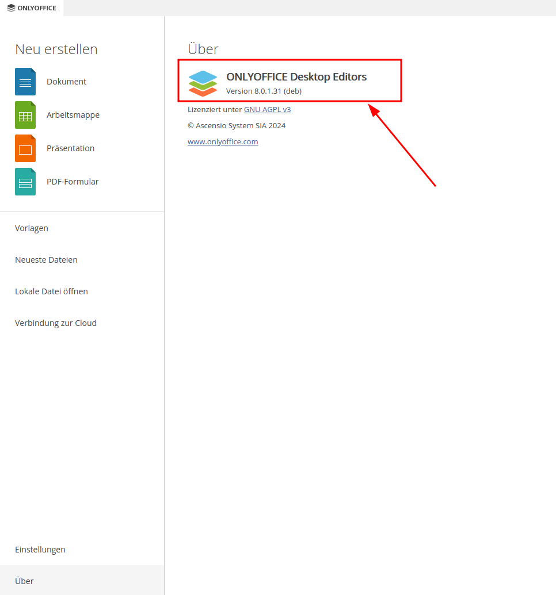Open the Vorlagen section

pos(82,228)
